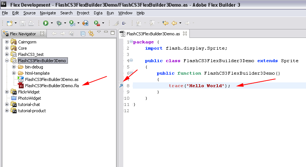Screen dimensions: 306x167
Task: Click the Back navigation arrow in toolbar
Action: tap(174, 23)
